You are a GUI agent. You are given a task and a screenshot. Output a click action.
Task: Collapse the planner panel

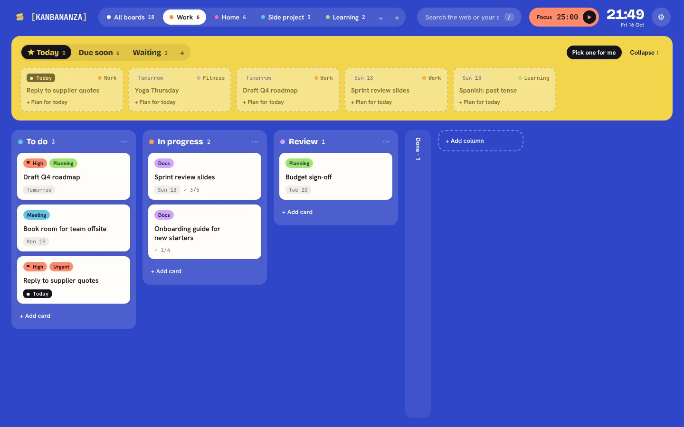coord(644,53)
